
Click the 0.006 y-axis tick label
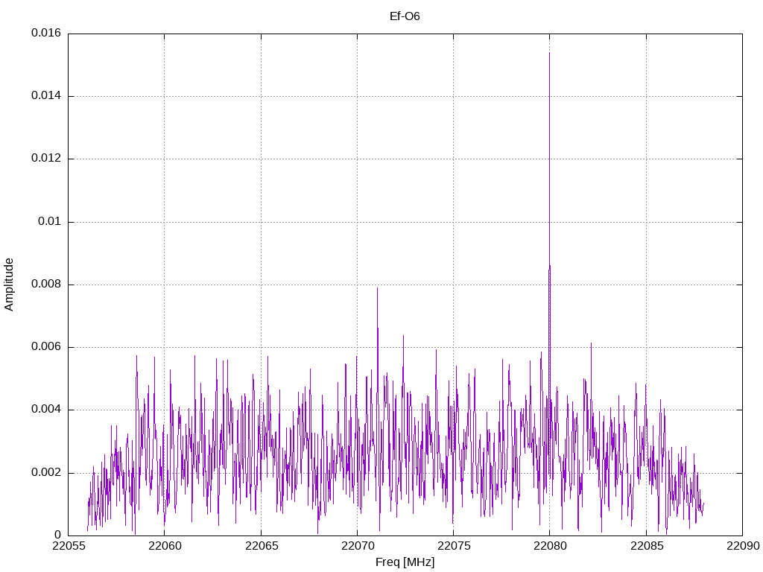coord(45,347)
